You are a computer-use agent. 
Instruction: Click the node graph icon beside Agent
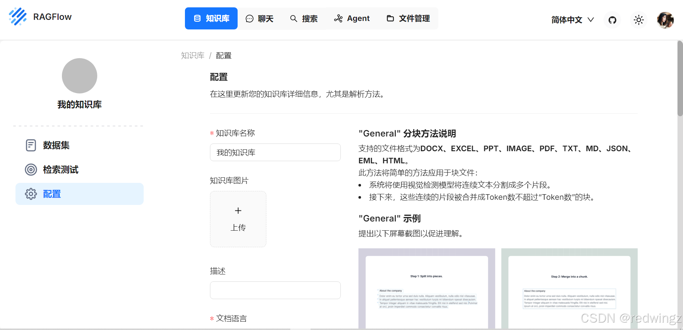[x=338, y=18]
